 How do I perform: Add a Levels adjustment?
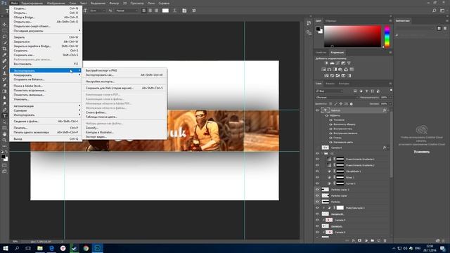tap(332, 63)
